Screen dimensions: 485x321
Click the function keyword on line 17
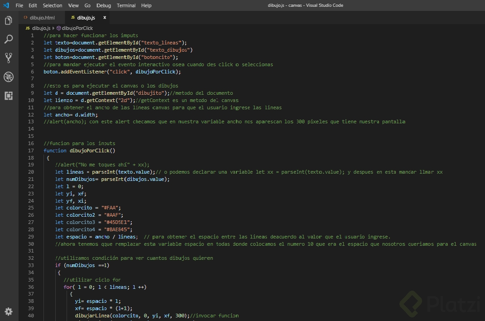click(x=55, y=151)
